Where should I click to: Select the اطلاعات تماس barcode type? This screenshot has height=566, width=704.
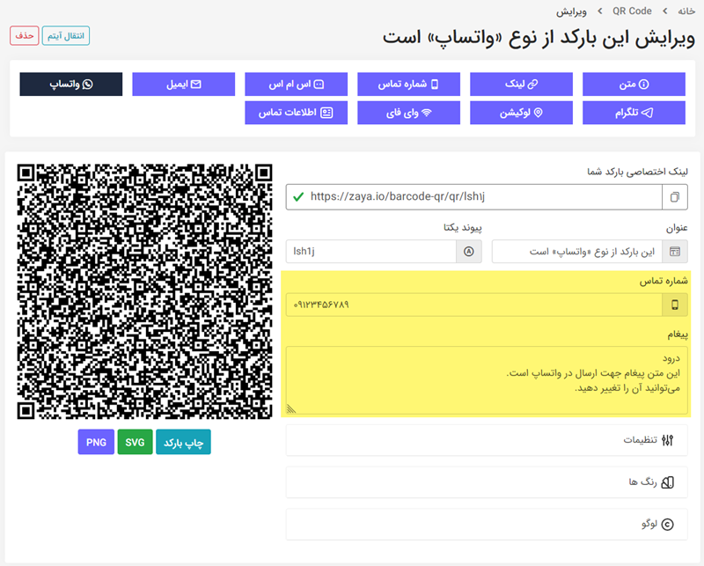point(296,113)
